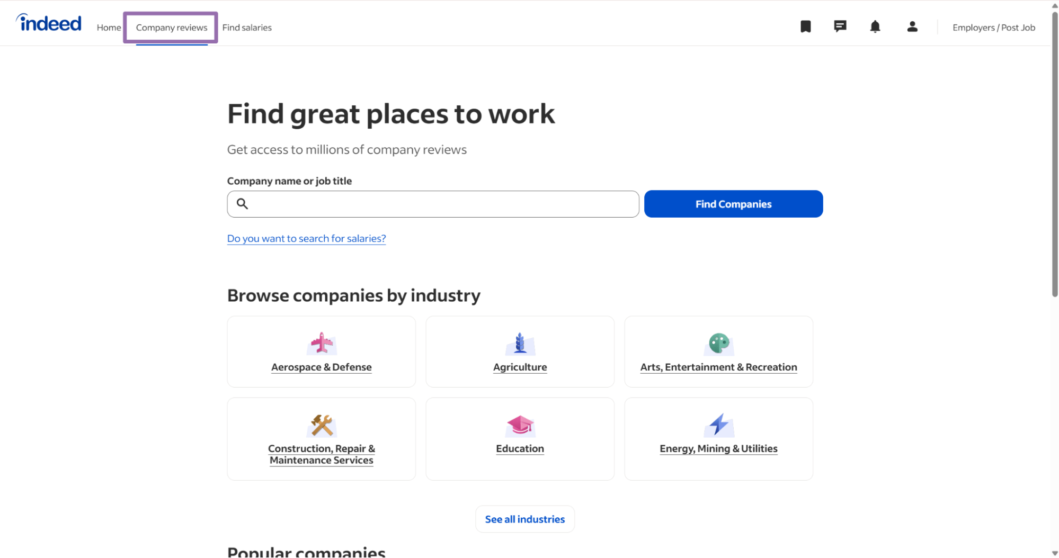Open the messages chat icon

(x=840, y=26)
